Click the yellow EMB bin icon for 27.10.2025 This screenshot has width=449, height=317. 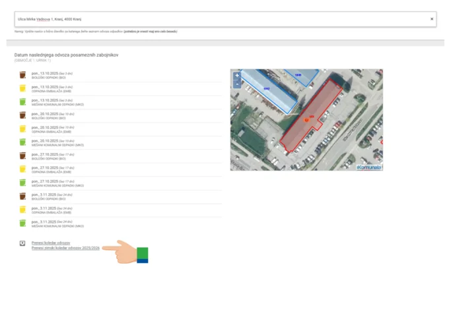pyautogui.click(x=22, y=169)
